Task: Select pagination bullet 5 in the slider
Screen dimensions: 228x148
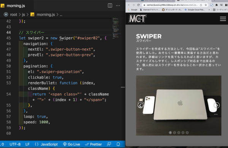Action: point(187,132)
